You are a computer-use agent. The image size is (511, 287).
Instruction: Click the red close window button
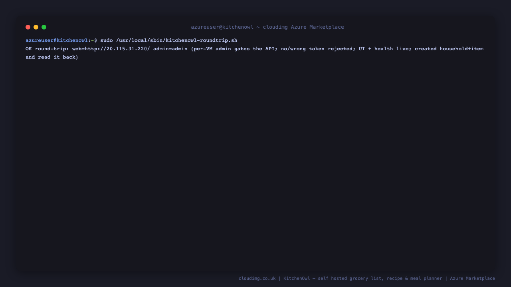(28, 27)
